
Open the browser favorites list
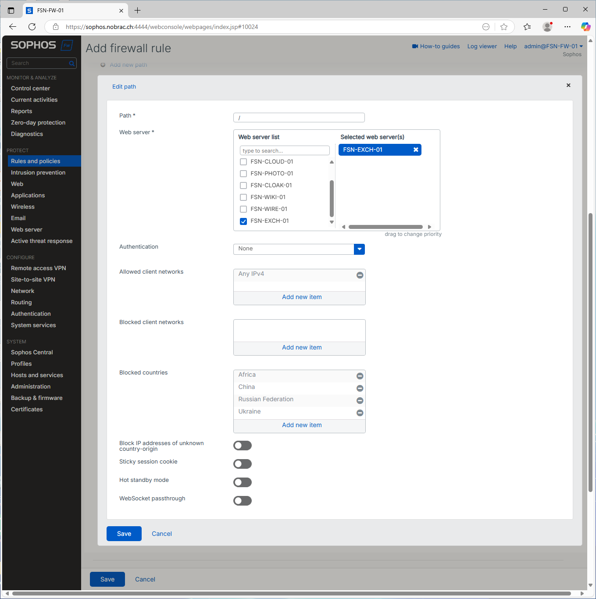(x=527, y=27)
